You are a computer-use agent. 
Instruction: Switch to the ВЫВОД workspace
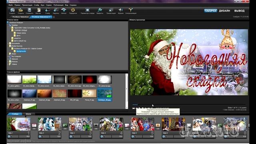pos(239,11)
